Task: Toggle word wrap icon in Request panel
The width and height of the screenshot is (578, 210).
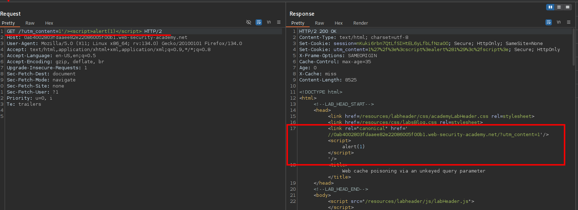Action: point(259,22)
